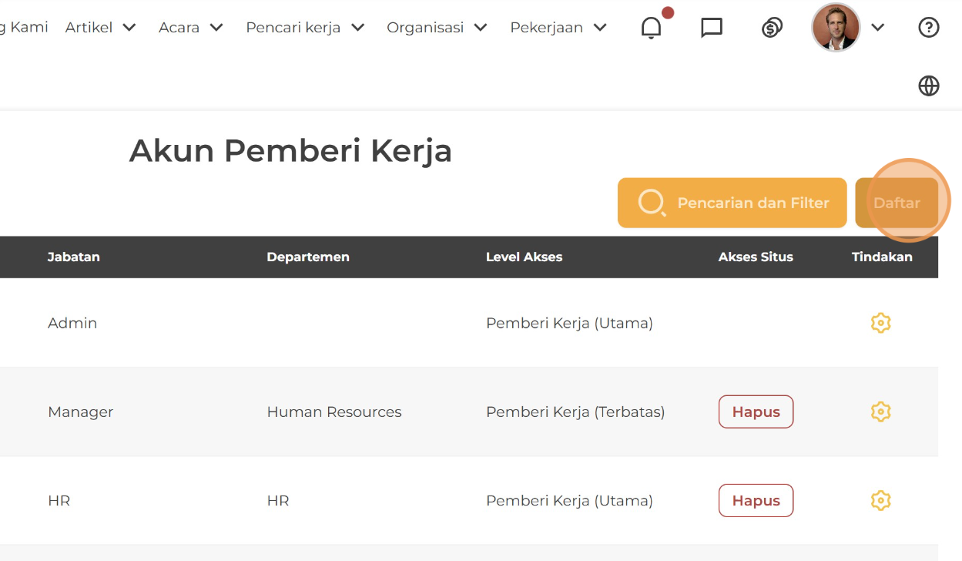This screenshot has height=561, width=962.
Task: Open the Pekerjaan menu
Action: pyautogui.click(x=558, y=28)
